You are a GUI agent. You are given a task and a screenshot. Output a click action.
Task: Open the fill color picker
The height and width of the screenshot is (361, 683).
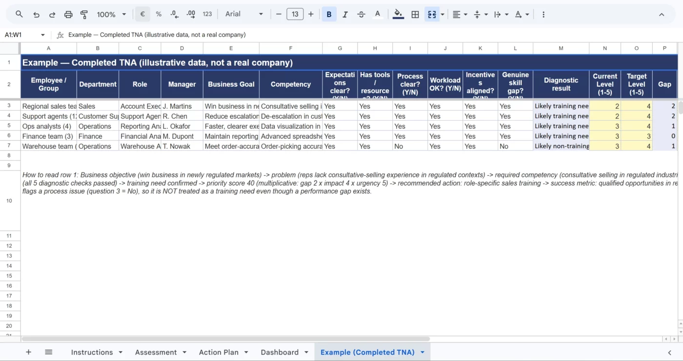point(398,15)
